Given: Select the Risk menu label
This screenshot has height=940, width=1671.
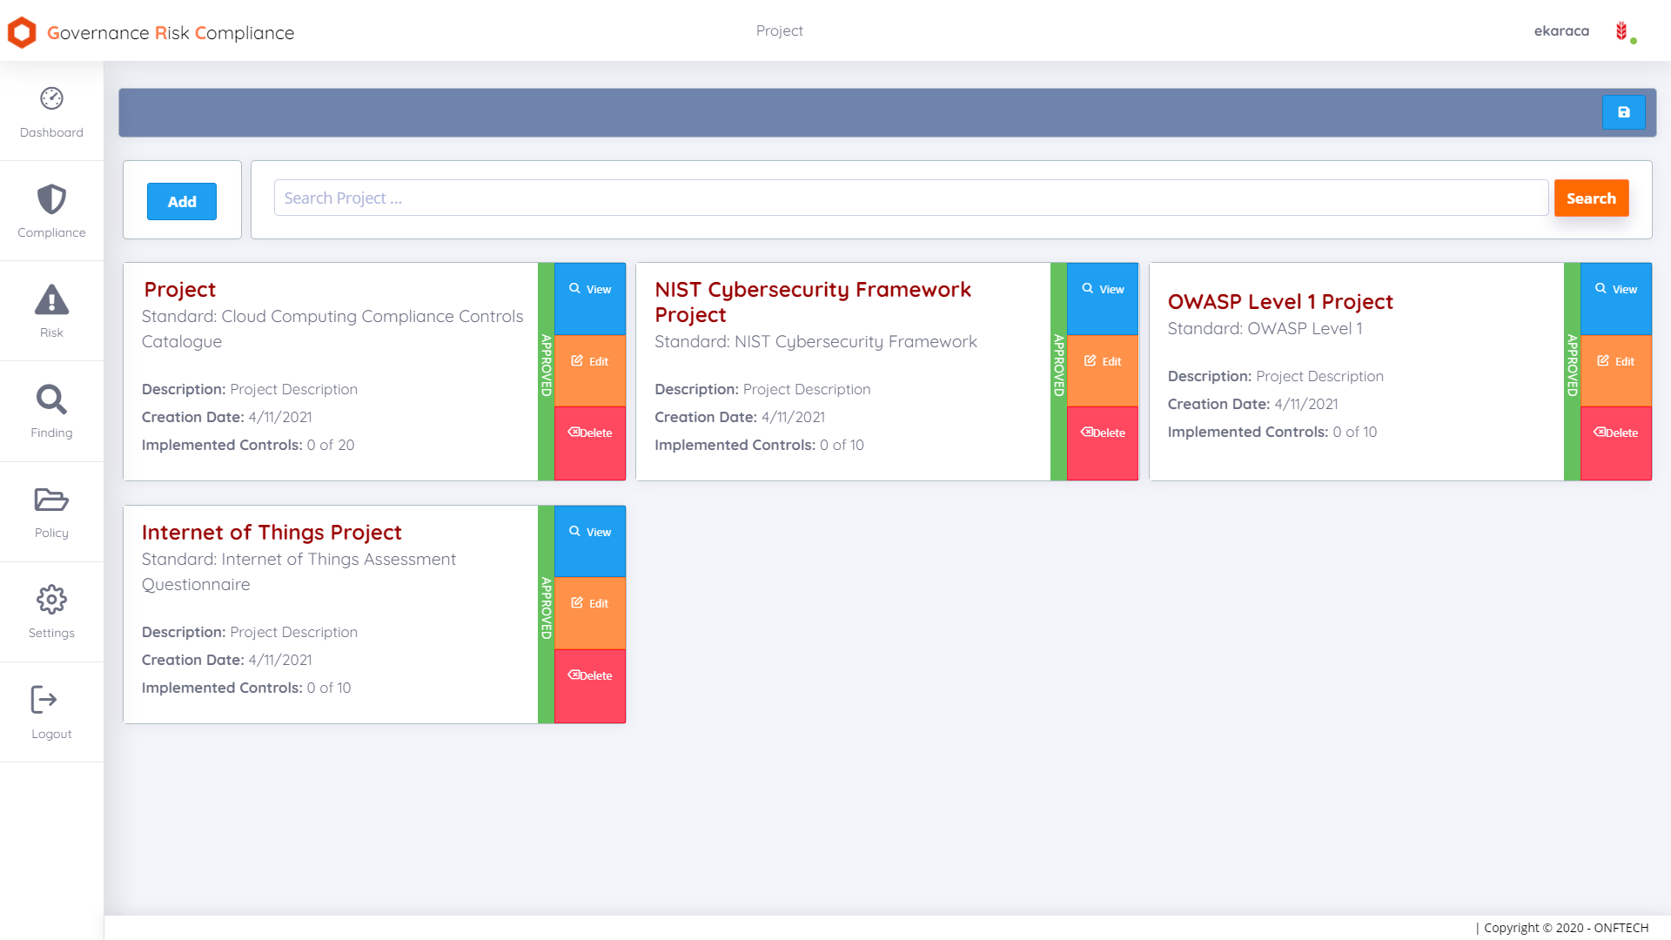Looking at the screenshot, I should click(51, 332).
